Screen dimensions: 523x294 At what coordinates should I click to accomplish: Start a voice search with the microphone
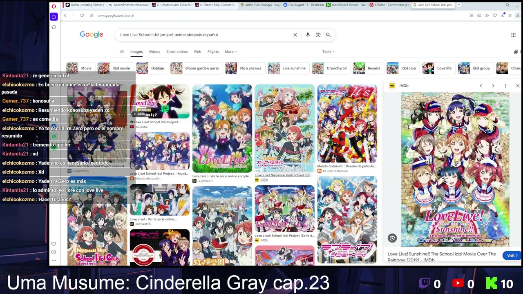click(x=308, y=35)
